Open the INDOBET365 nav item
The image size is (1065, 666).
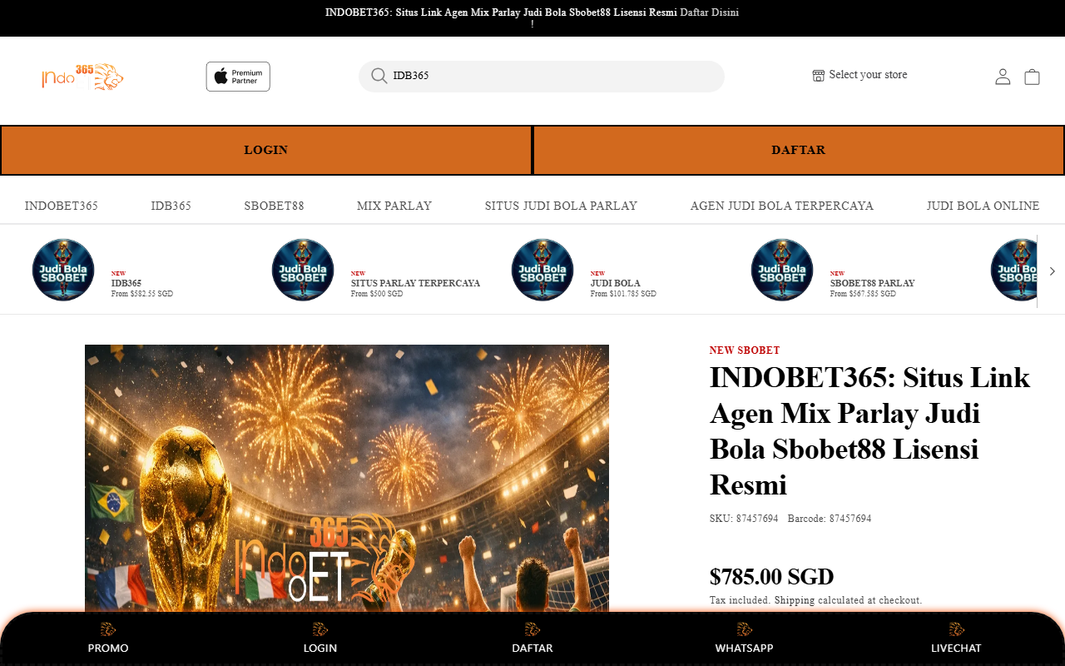pyautogui.click(x=62, y=206)
